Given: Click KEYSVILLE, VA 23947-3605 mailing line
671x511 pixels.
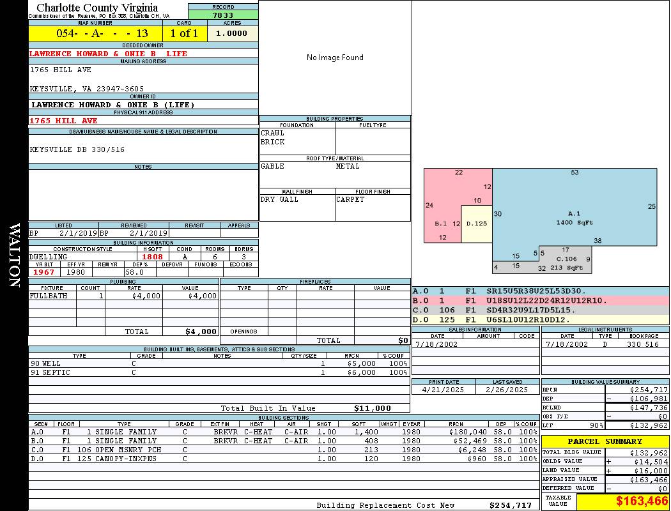Looking at the screenshot, I should [87, 89].
